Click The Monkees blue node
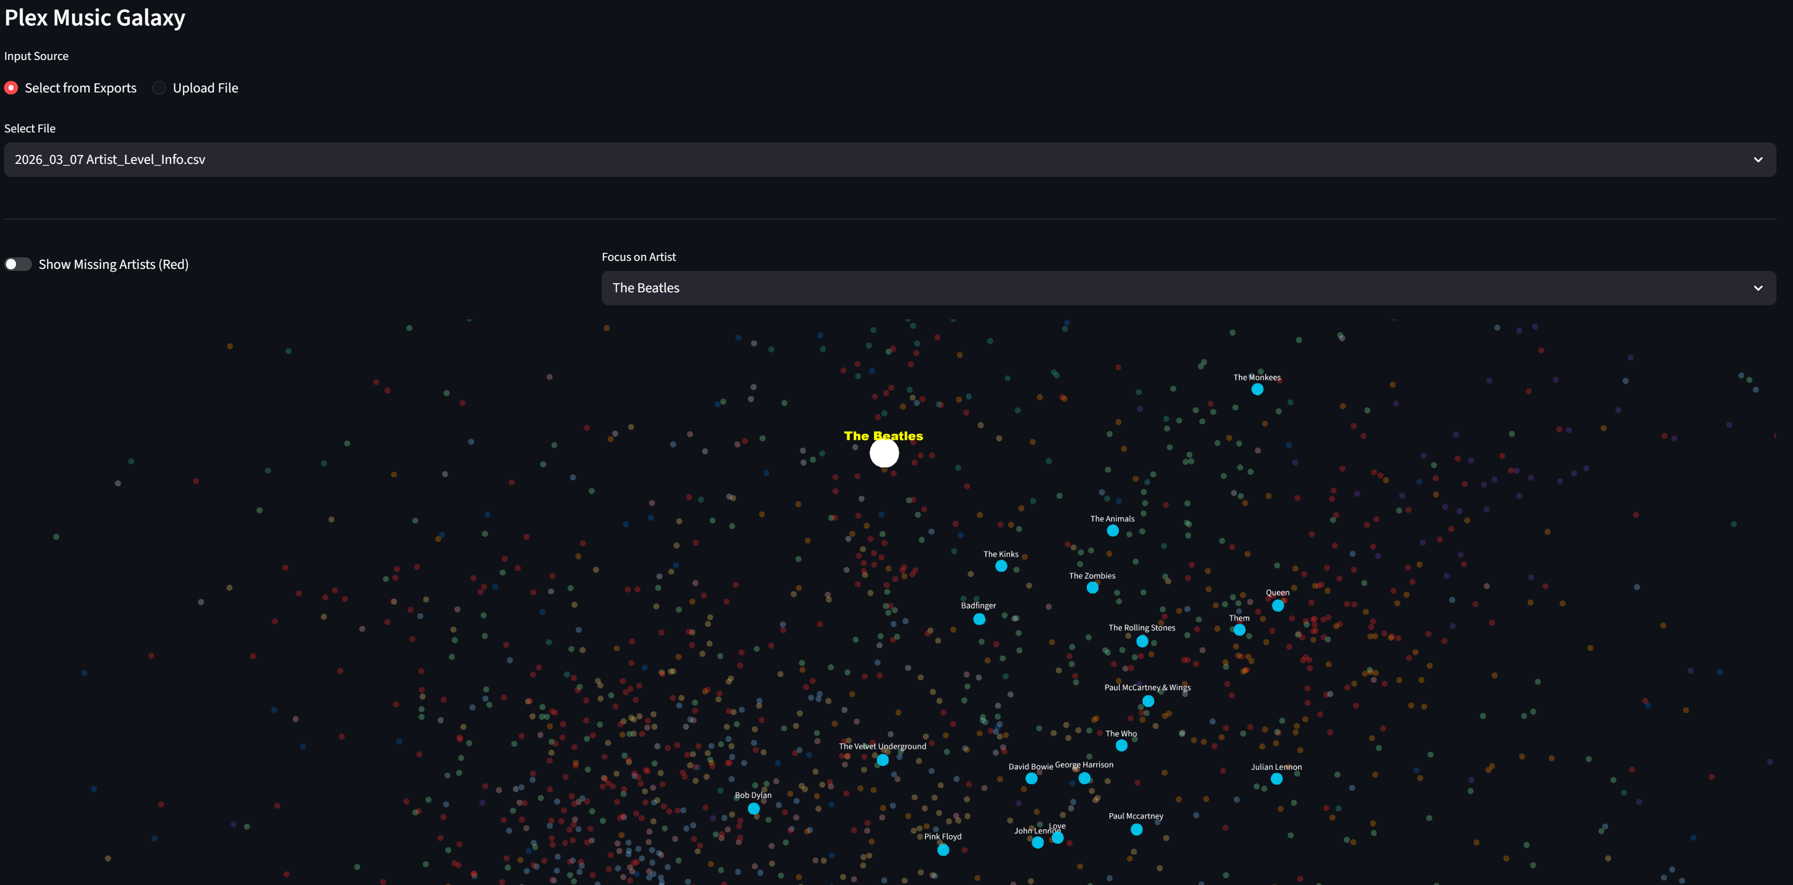Screen dimensions: 1793x885 (1257, 389)
